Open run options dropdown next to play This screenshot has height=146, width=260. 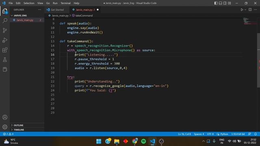(245, 10)
